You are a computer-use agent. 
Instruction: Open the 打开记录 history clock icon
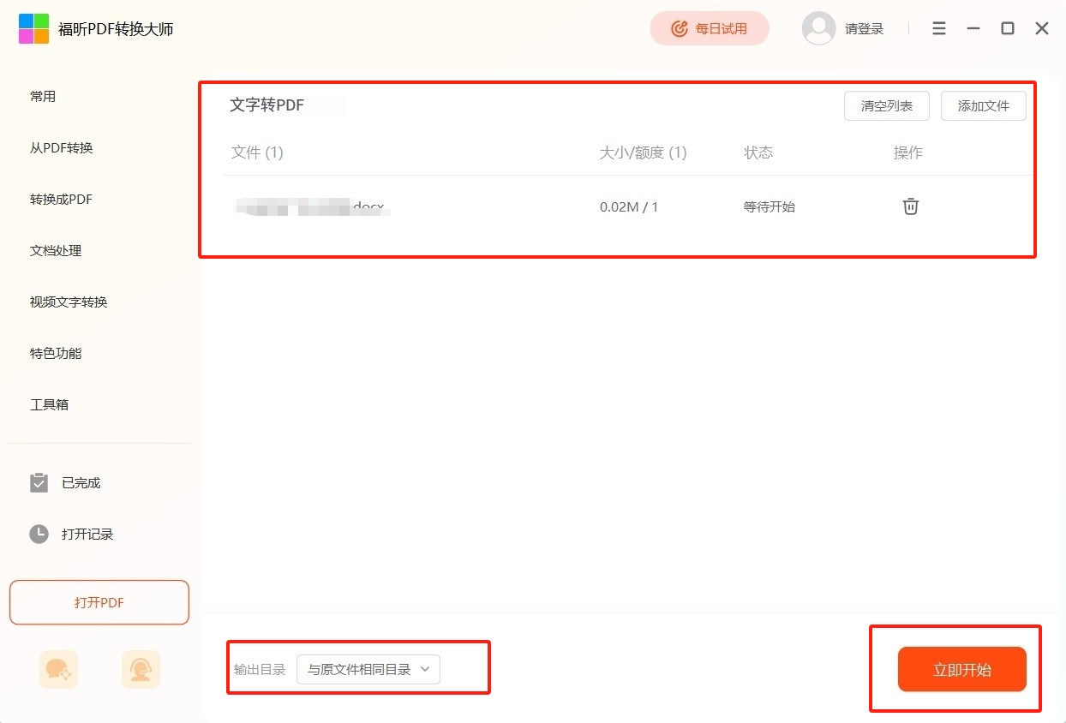39,535
